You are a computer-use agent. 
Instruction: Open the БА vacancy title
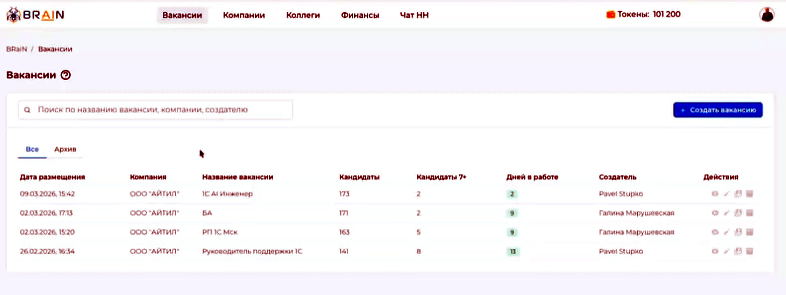207,213
